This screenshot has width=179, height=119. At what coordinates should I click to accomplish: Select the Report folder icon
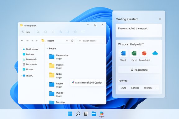tap(52, 85)
